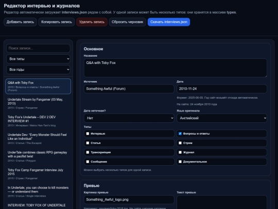The height and width of the screenshot is (209, 278).
Task: Select UnderTale combines classic RPG gameplay entry
Action: point(38,156)
